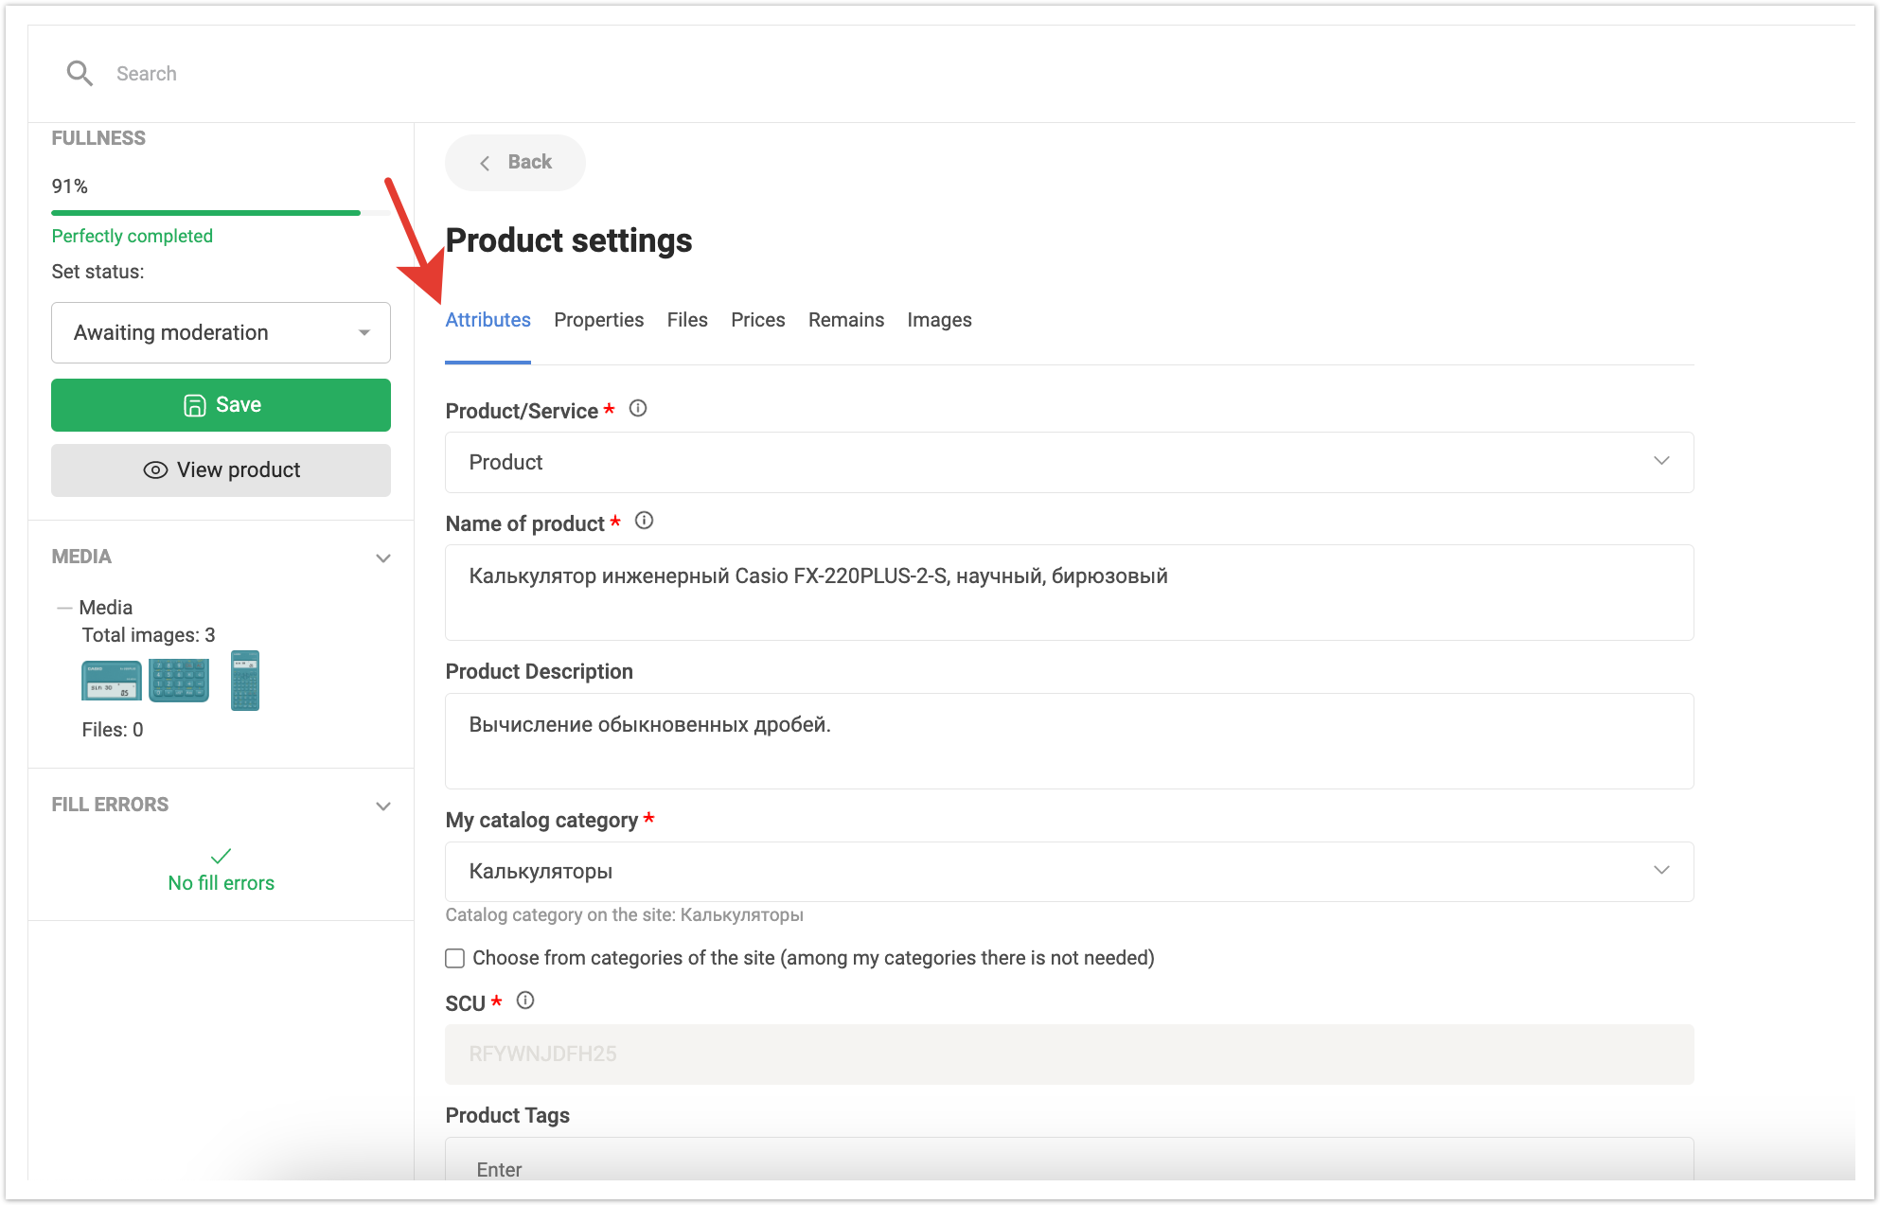Enable choose from site categories checkbox
Screen dimensions: 1880x1205
(455, 959)
